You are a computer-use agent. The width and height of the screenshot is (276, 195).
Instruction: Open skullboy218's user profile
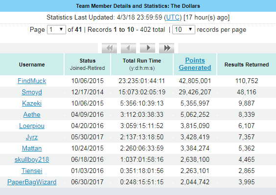tap(32, 160)
